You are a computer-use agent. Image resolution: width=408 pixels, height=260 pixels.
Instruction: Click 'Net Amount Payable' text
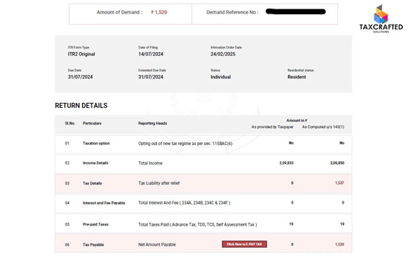pyautogui.click(x=157, y=244)
